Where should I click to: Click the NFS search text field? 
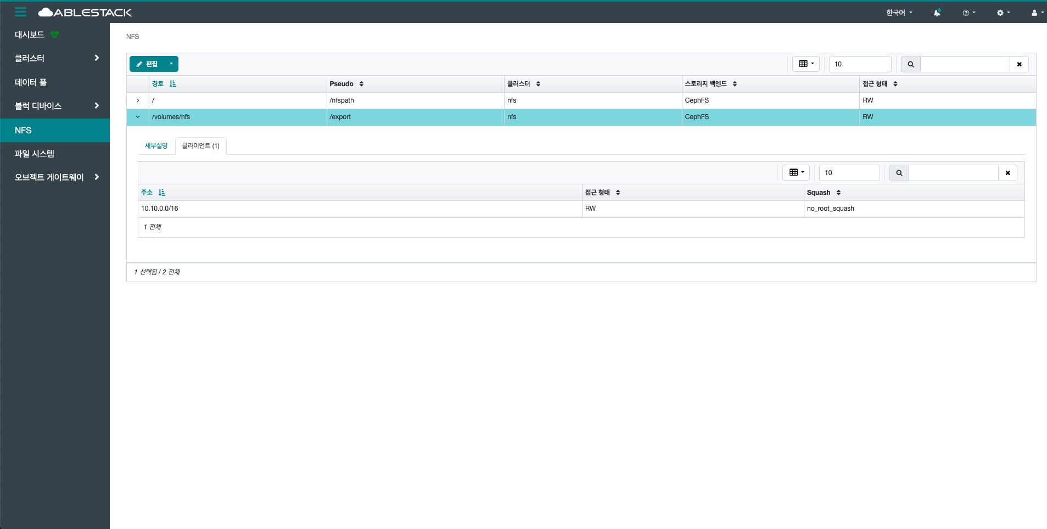point(965,64)
